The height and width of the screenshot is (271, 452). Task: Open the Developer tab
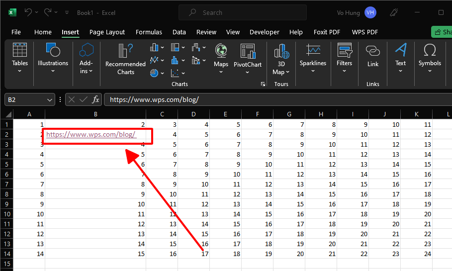[x=264, y=32]
